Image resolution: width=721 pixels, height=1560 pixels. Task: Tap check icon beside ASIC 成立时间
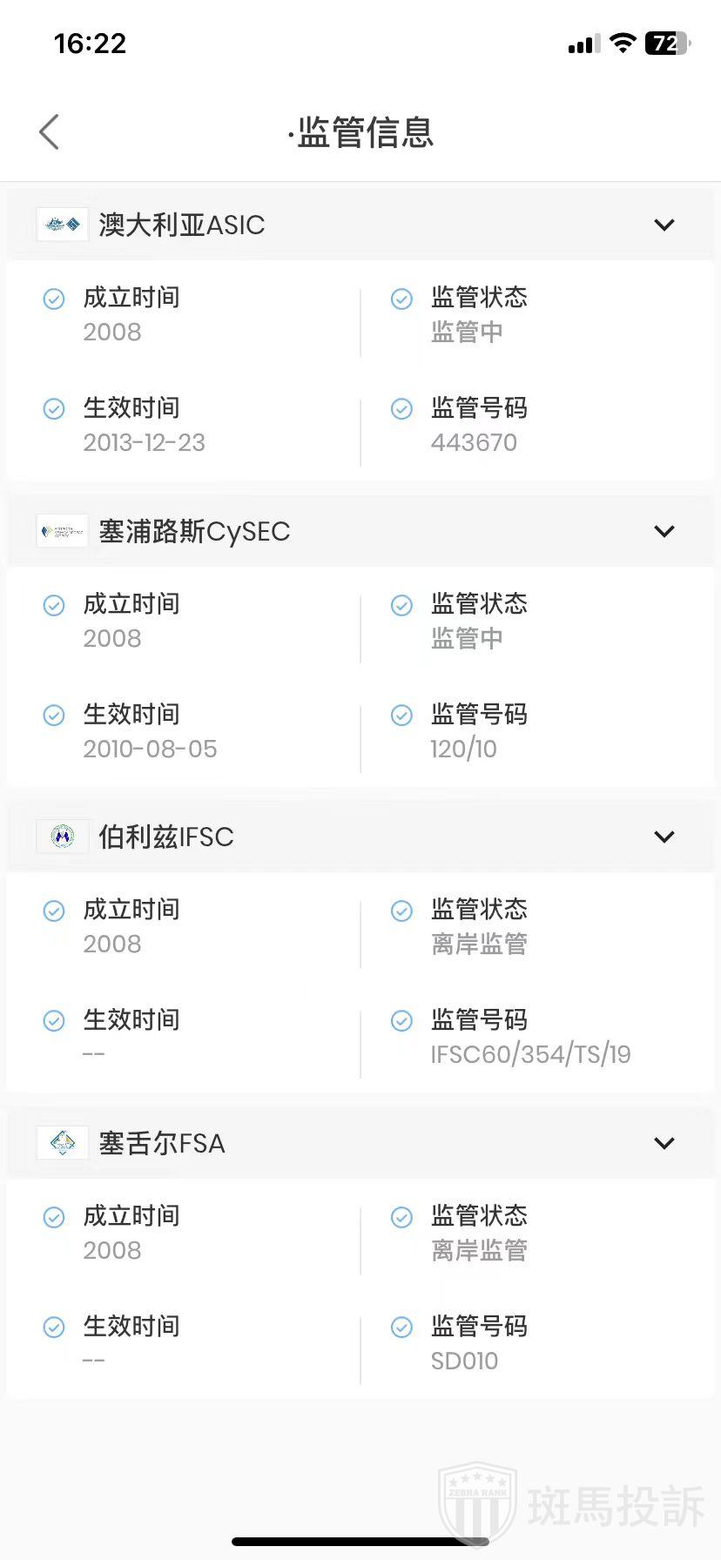tap(54, 299)
